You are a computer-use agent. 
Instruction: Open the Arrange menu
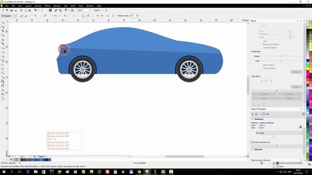tap(38, 6)
